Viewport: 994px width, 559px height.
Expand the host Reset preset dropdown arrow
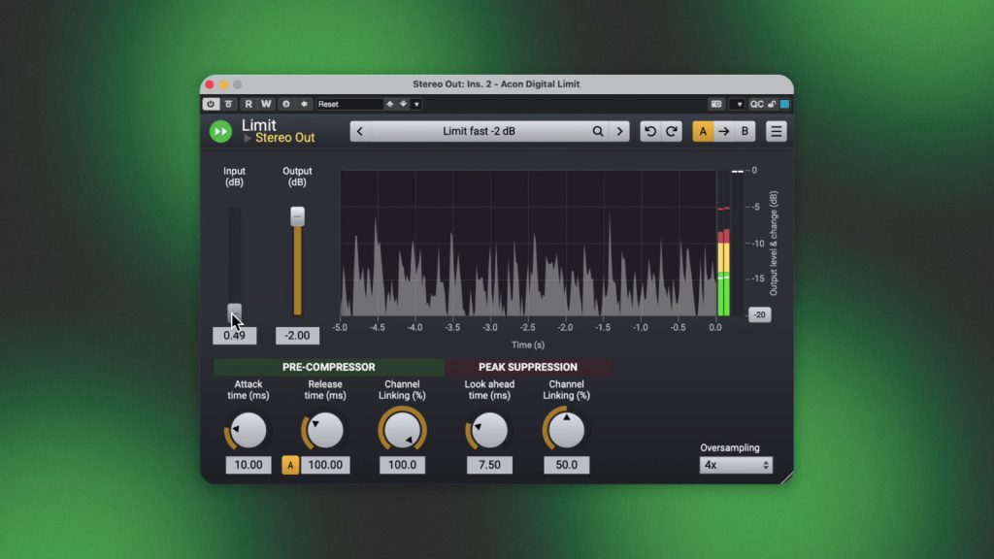(416, 104)
